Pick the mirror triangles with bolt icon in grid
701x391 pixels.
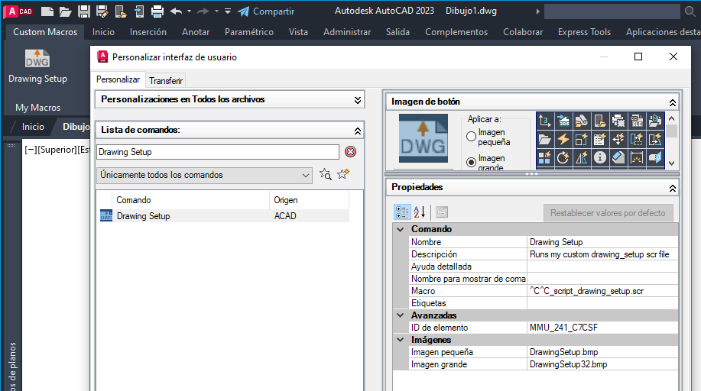pos(582,158)
